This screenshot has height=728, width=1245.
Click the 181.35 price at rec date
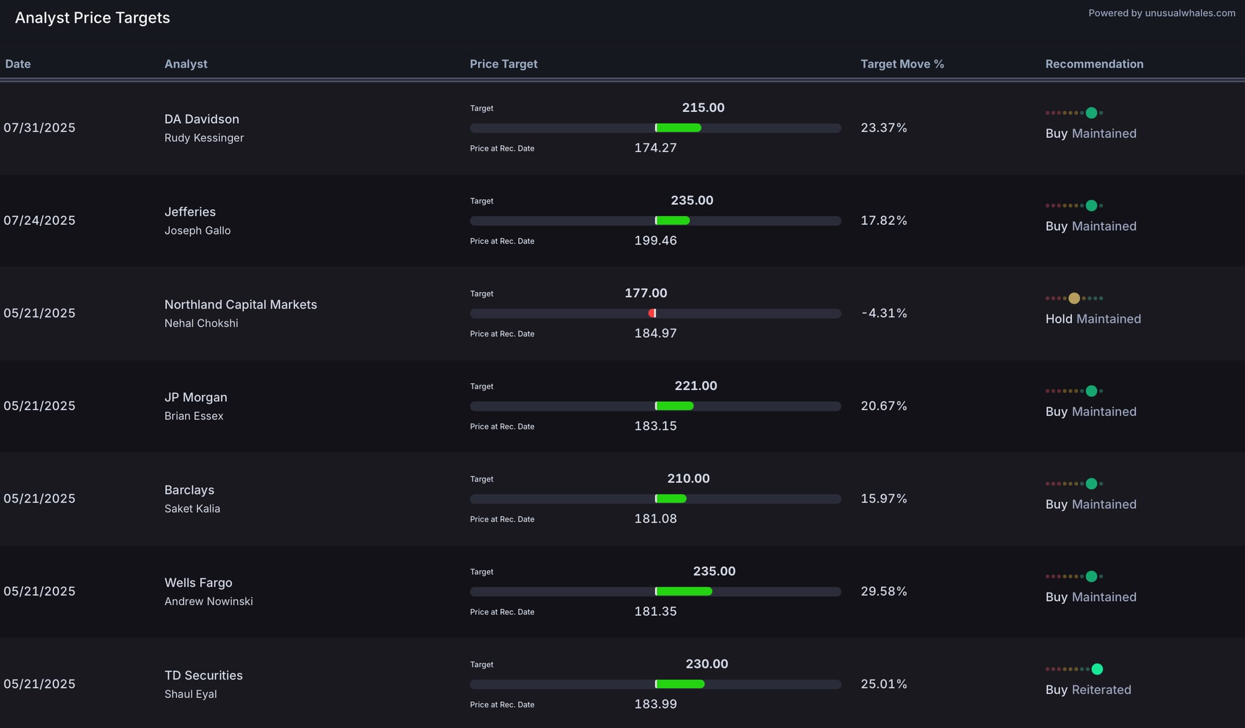coord(655,611)
